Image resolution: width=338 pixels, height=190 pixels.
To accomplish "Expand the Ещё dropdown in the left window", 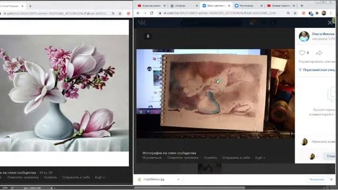I will (x=100, y=177).
